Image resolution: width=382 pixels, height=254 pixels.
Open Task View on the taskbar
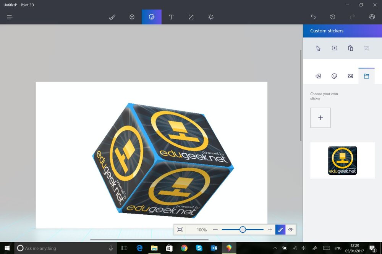click(124, 248)
